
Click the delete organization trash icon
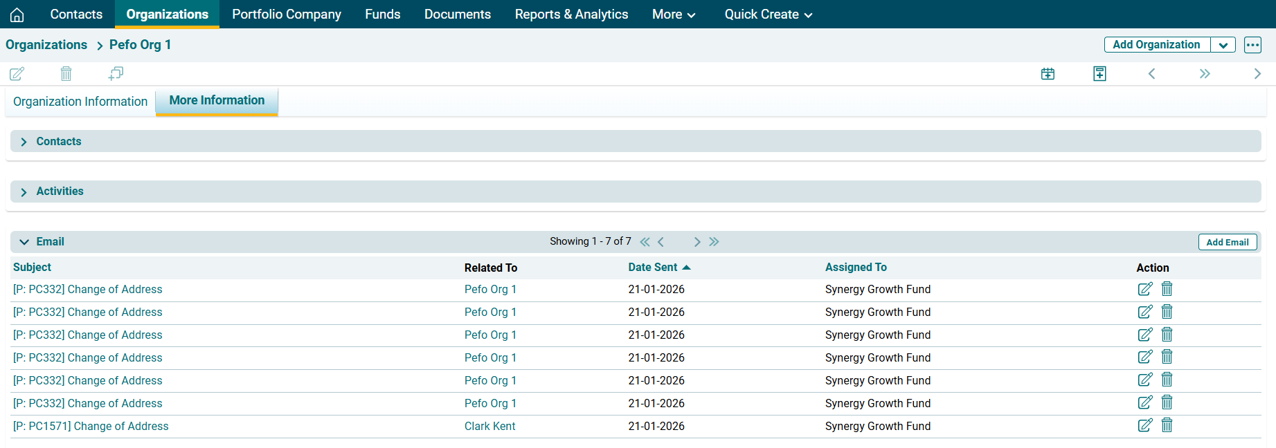pyautogui.click(x=66, y=73)
